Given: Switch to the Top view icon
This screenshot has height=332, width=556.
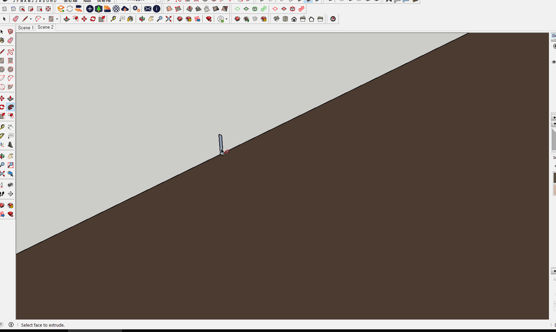Looking at the screenshot, I should pos(285,19).
